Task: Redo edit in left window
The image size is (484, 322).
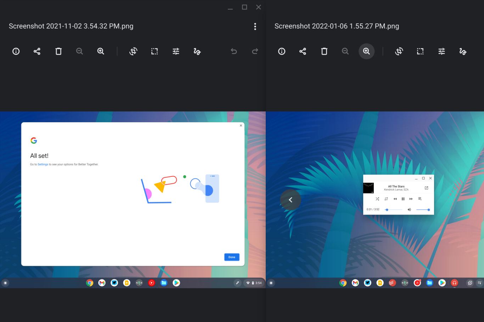Action: tap(255, 52)
